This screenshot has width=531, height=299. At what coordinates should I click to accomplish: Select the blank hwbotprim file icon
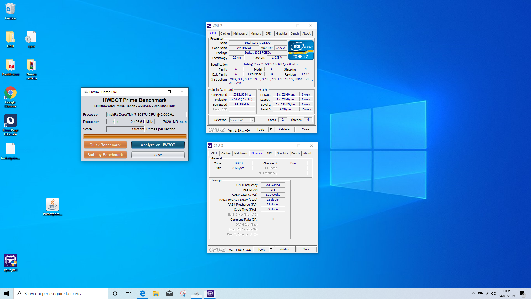pos(11,151)
